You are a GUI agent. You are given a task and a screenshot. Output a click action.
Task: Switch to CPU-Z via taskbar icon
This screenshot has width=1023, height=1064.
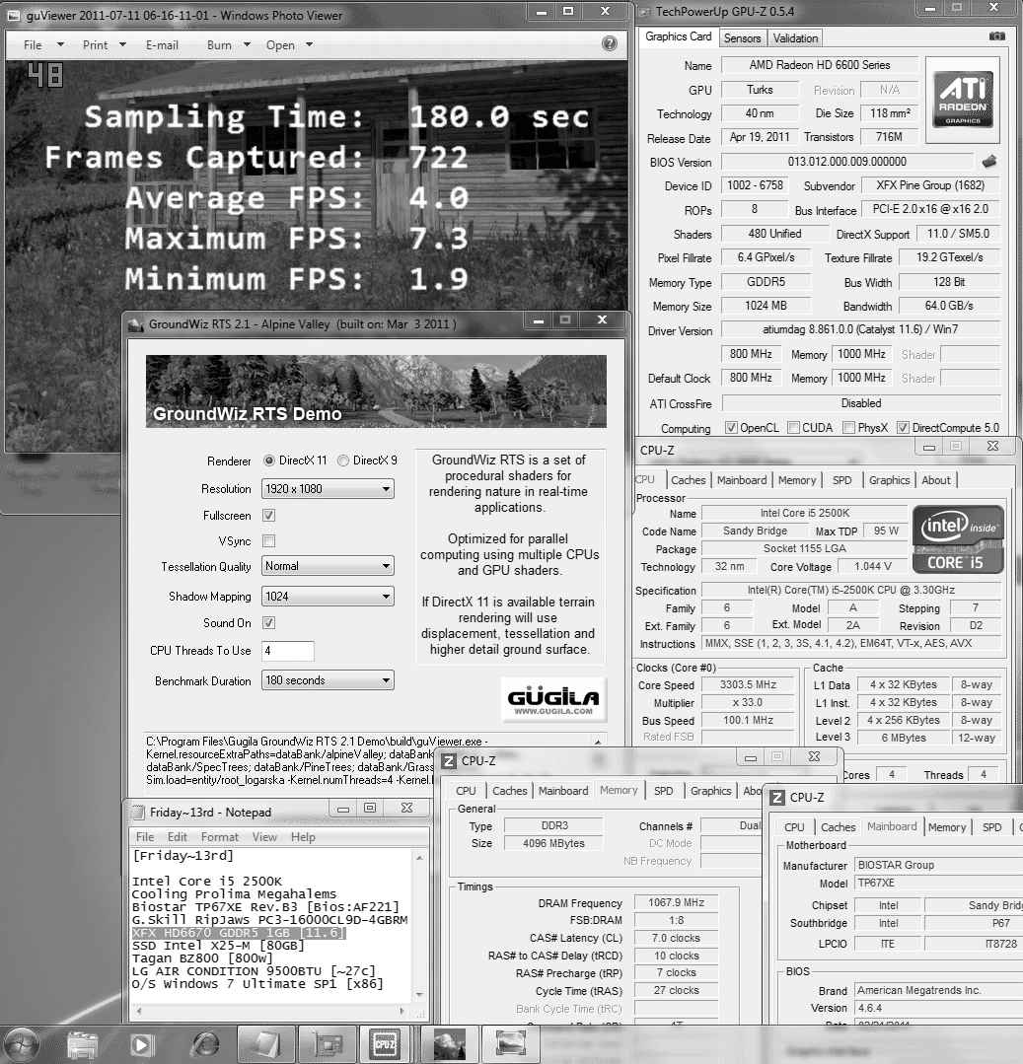pos(385,1043)
